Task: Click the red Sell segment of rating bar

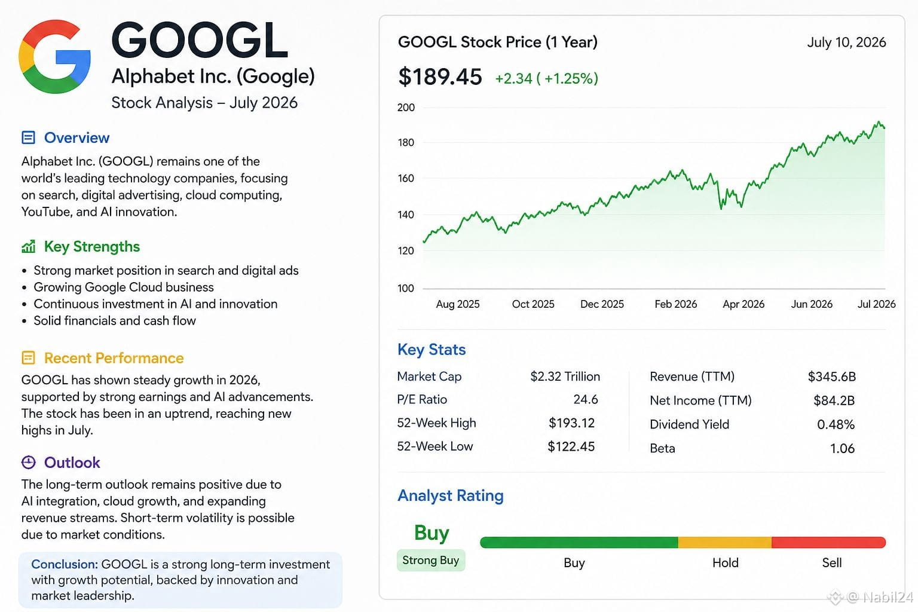Action: (828, 543)
